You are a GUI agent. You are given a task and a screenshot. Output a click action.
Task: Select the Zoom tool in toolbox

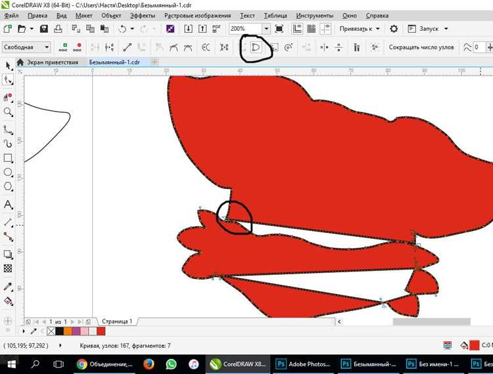pos(8,112)
